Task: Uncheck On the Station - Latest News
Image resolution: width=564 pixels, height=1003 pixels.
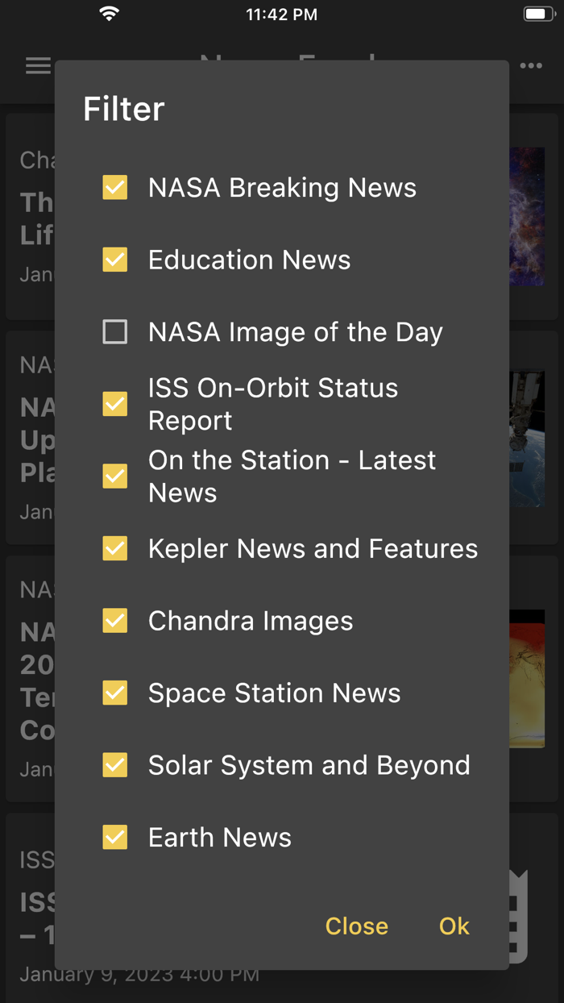Action: click(x=114, y=477)
